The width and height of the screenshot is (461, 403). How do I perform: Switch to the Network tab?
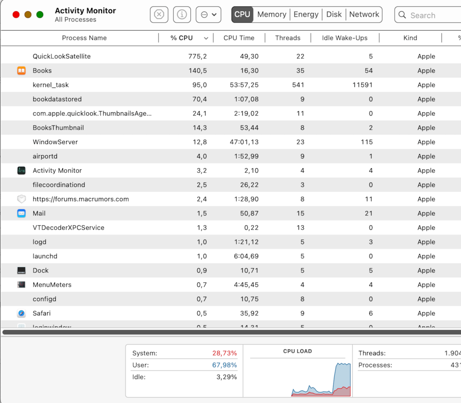tap(364, 14)
